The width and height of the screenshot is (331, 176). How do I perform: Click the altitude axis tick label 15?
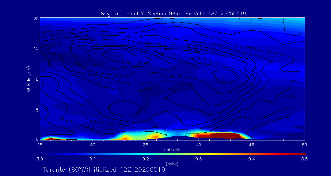click(36, 48)
